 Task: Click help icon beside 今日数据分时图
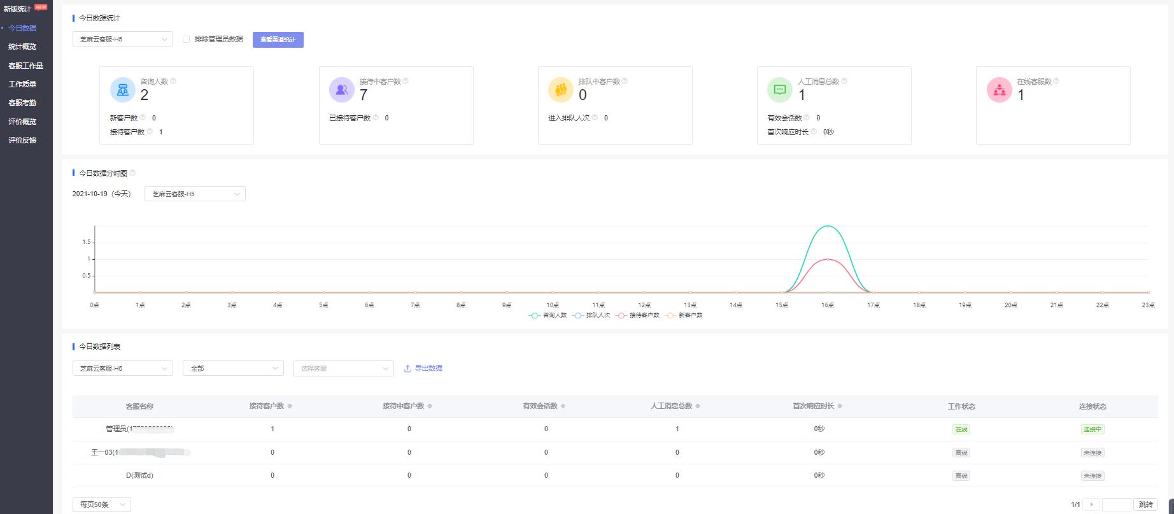pos(132,173)
